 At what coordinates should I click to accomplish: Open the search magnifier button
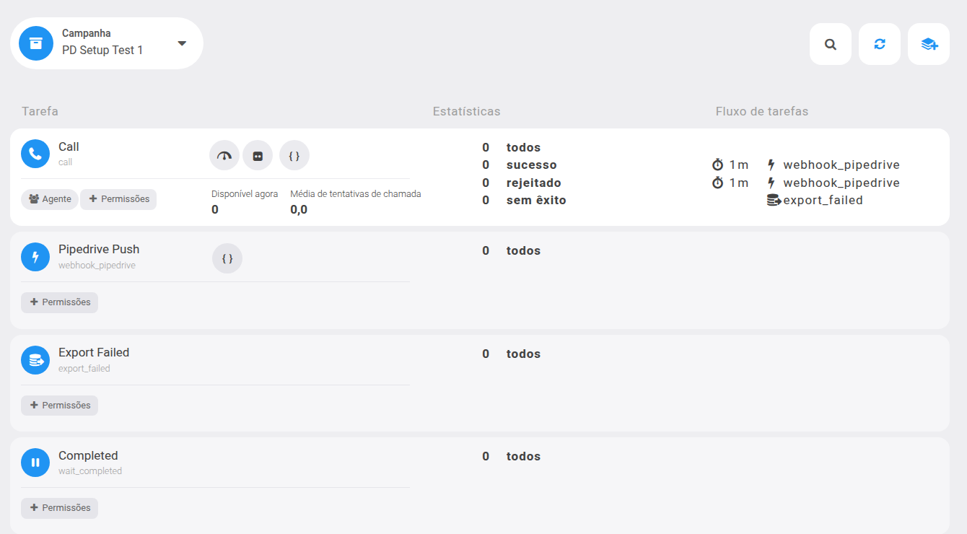(x=831, y=44)
